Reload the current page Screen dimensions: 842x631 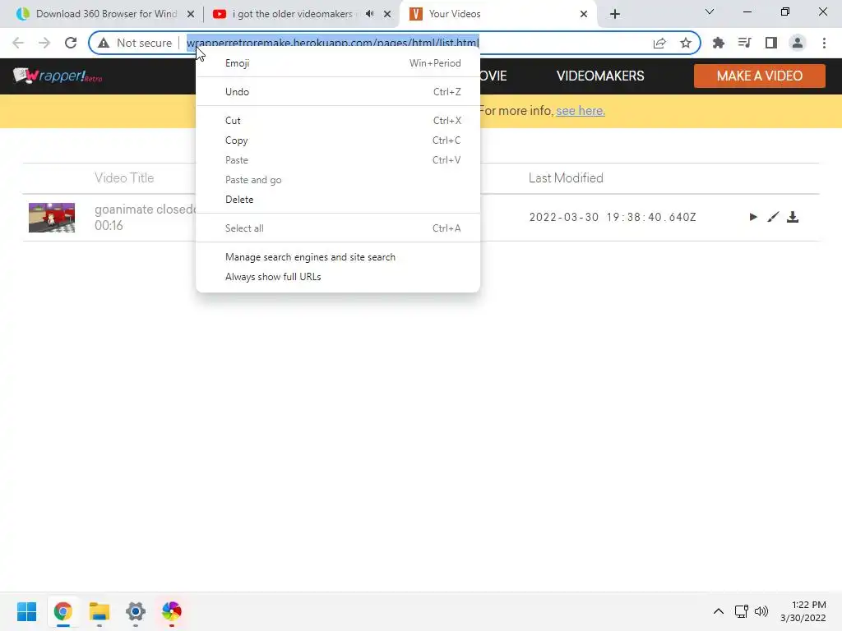71,43
